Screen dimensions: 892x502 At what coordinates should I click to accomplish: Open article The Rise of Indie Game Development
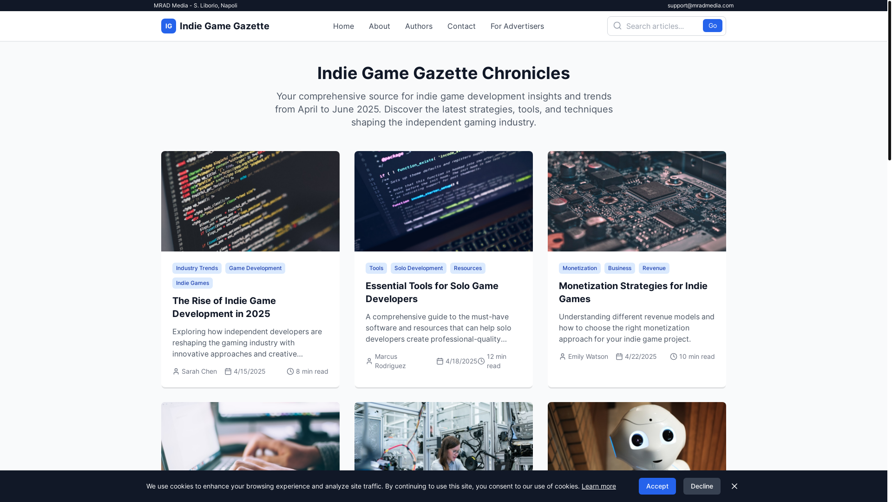[224, 307]
